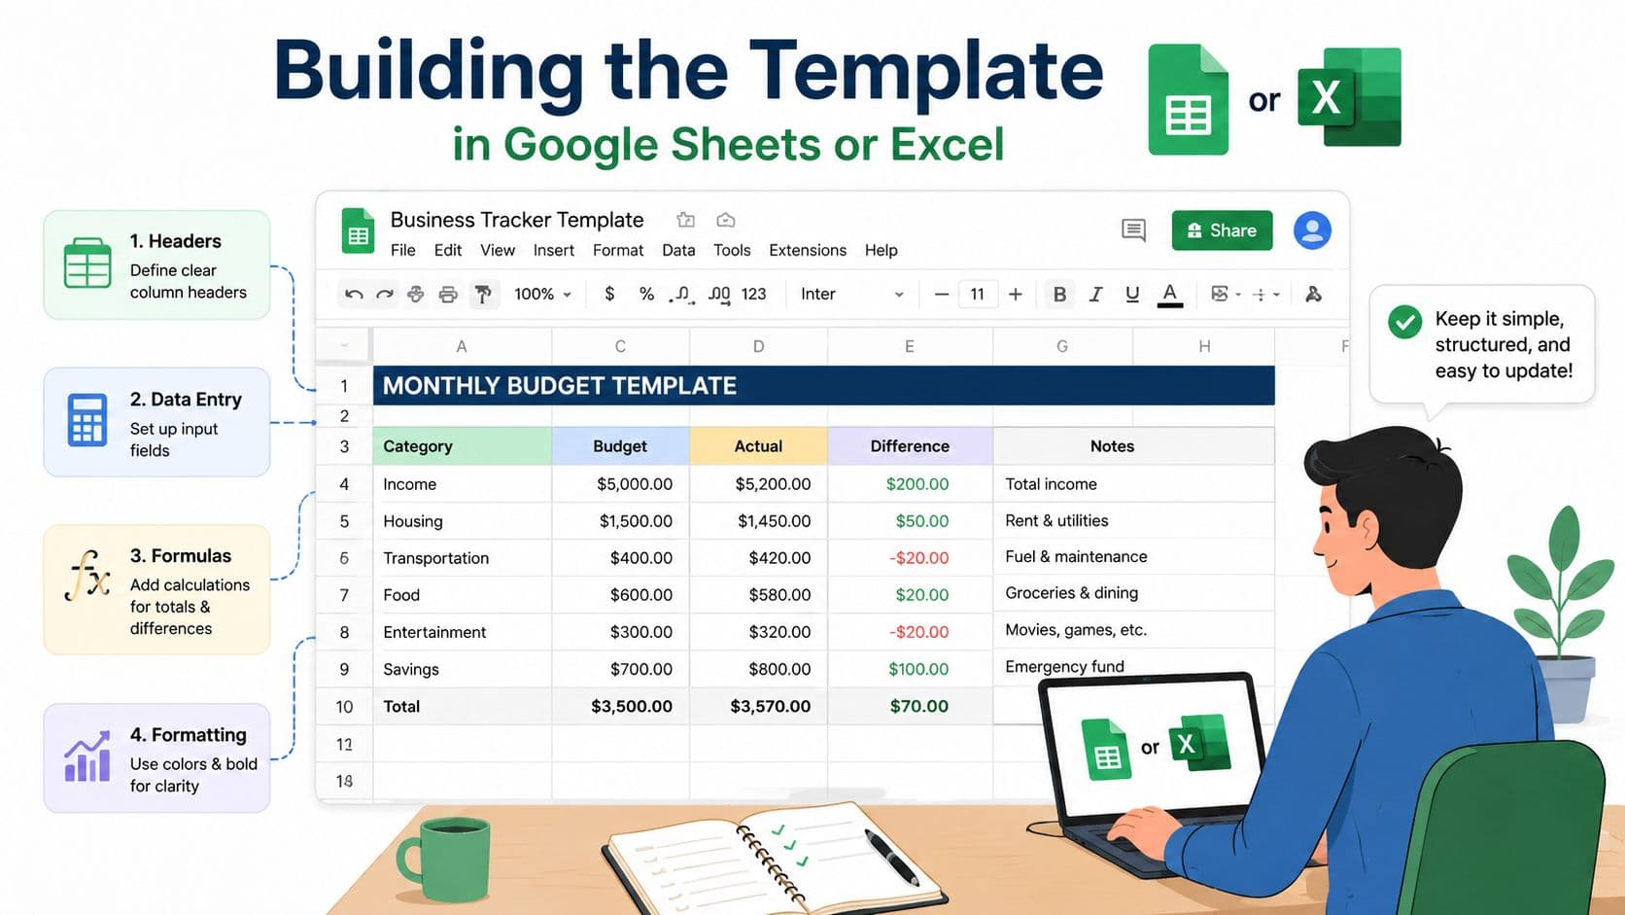Click the large Excel logo

[1349, 97]
